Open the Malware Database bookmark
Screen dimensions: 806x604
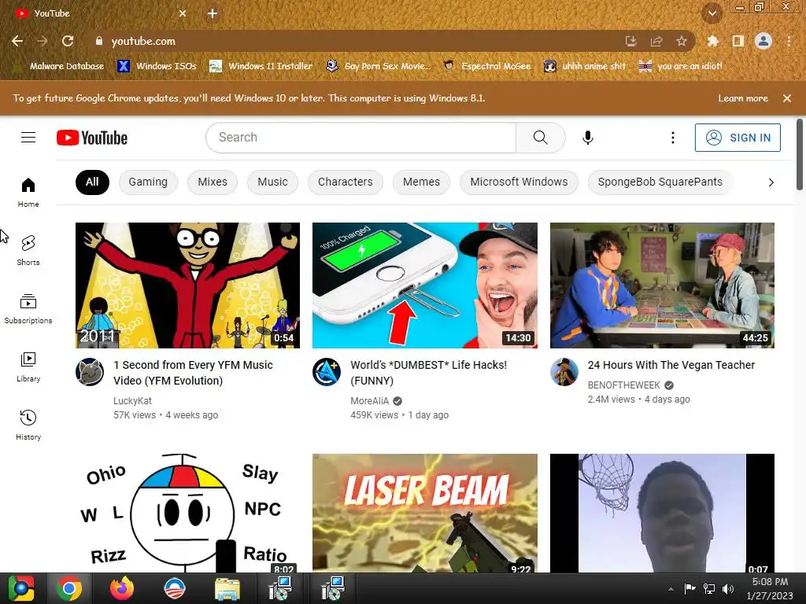tap(60, 66)
